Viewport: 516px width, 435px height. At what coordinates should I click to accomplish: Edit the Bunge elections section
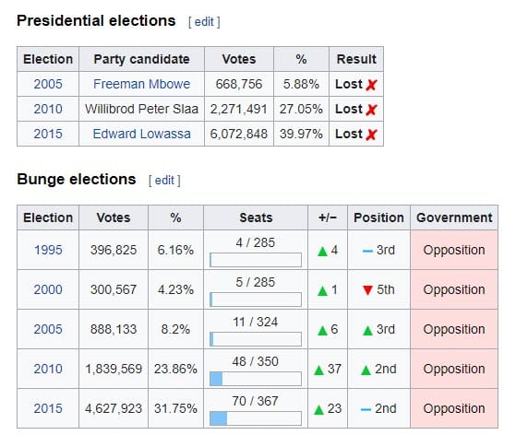(164, 180)
